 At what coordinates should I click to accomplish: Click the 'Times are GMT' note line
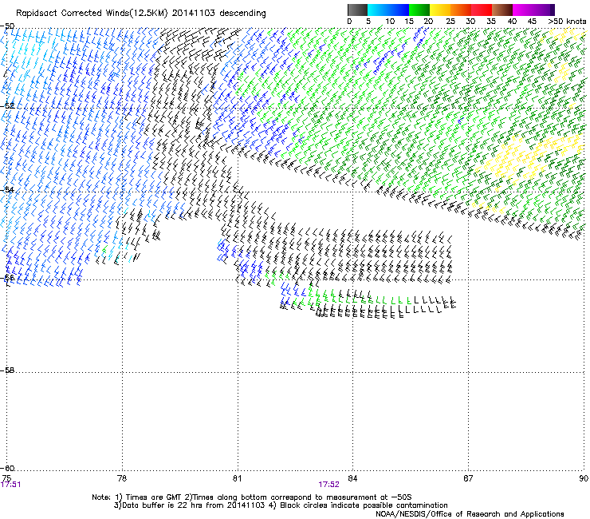coord(252,497)
